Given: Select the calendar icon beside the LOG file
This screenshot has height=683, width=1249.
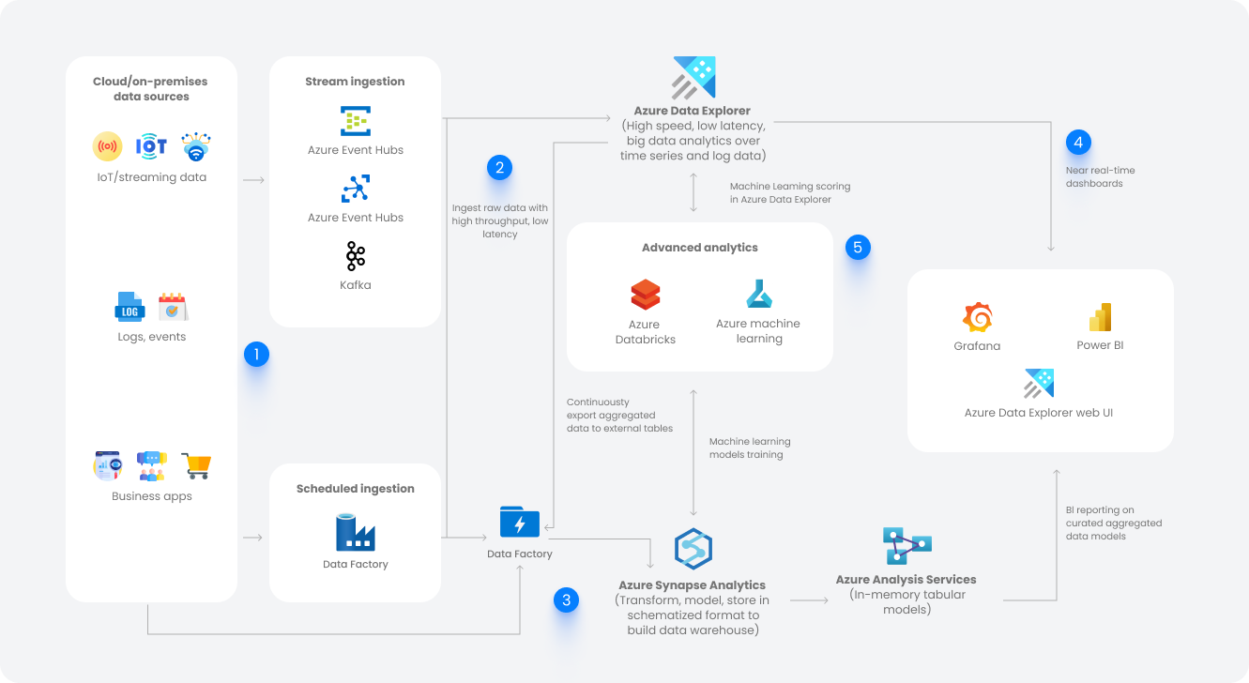Looking at the screenshot, I should click(x=173, y=307).
